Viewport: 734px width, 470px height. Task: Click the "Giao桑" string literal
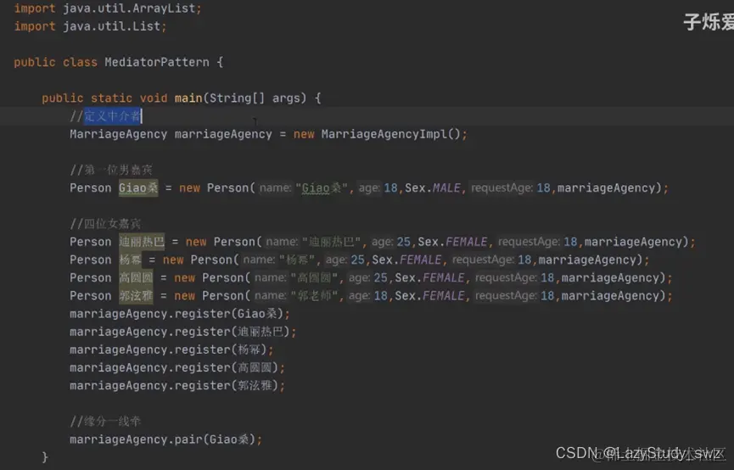[x=322, y=187]
